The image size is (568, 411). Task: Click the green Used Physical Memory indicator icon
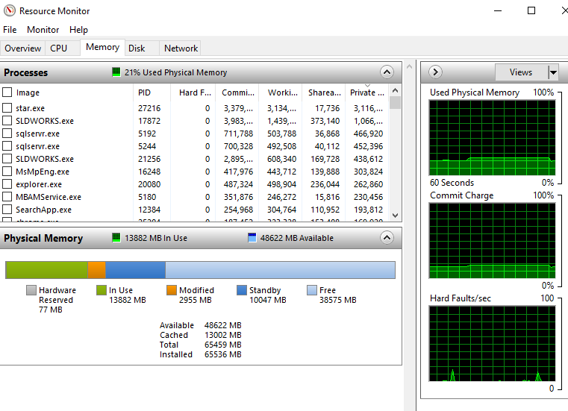(x=116, y=72)
